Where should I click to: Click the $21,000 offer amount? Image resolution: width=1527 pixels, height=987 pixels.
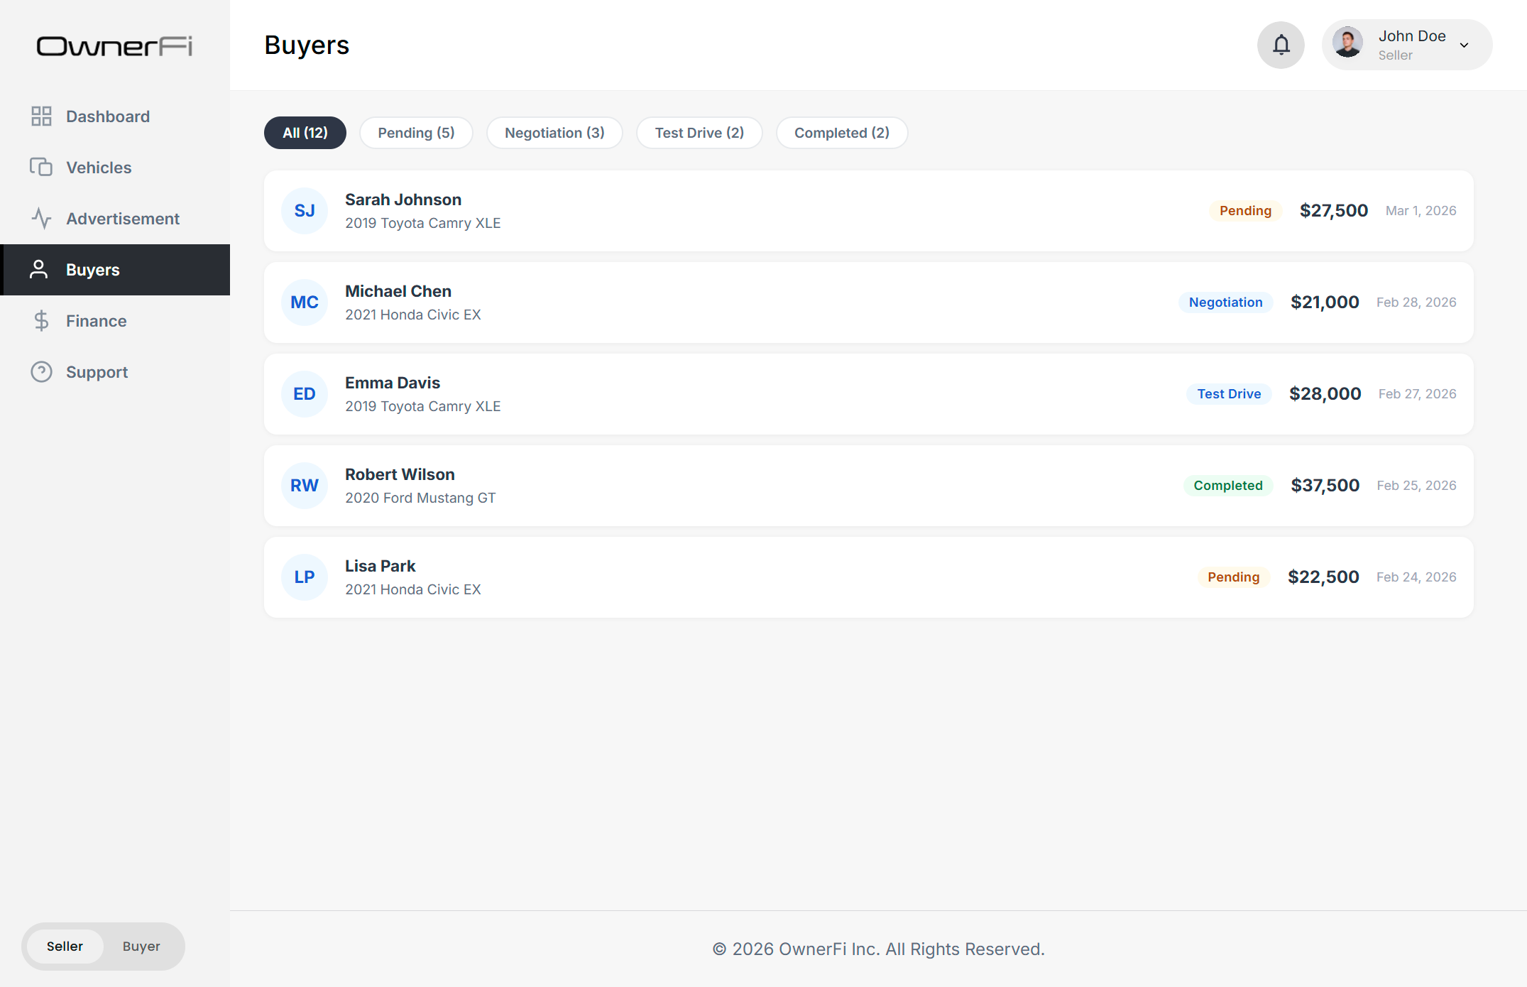click(x=1325, y=302)
